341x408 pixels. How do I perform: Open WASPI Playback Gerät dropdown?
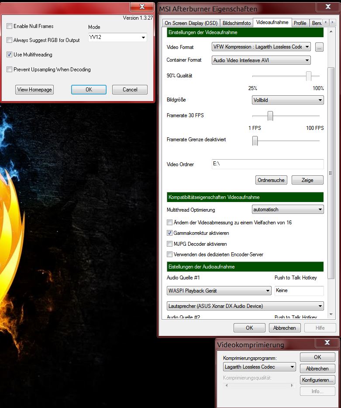coord(219,291)
